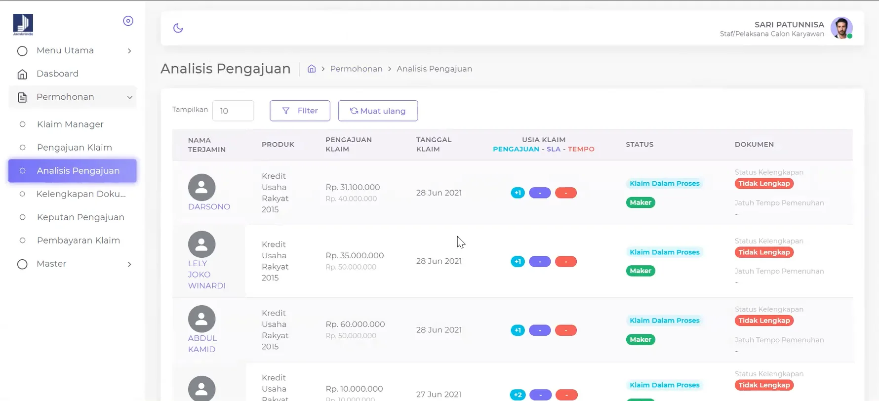Viewport: 879px width, 401px height.
Task: Toggle dark mode with the moon icon
Action: [x=178, y=28]
